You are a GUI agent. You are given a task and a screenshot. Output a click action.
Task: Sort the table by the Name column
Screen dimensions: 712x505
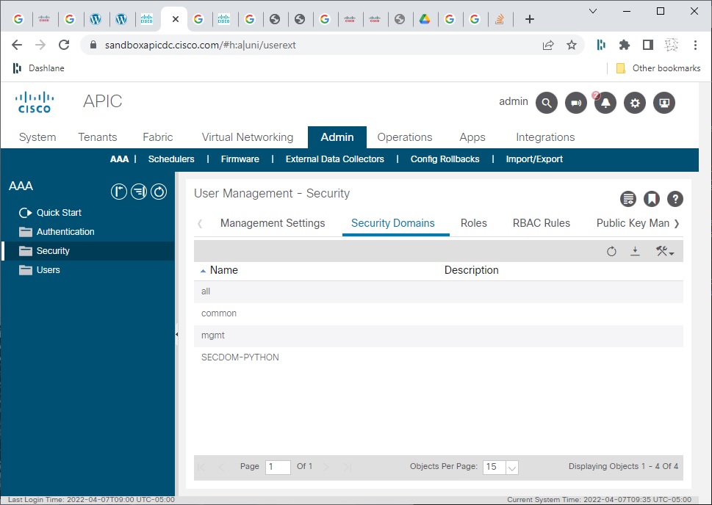click(223, 270)
